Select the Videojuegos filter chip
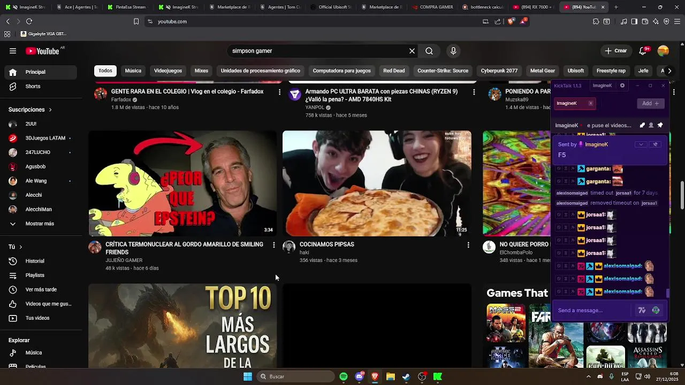The height and width of the screenshot is (385, 685). [168, 71]
